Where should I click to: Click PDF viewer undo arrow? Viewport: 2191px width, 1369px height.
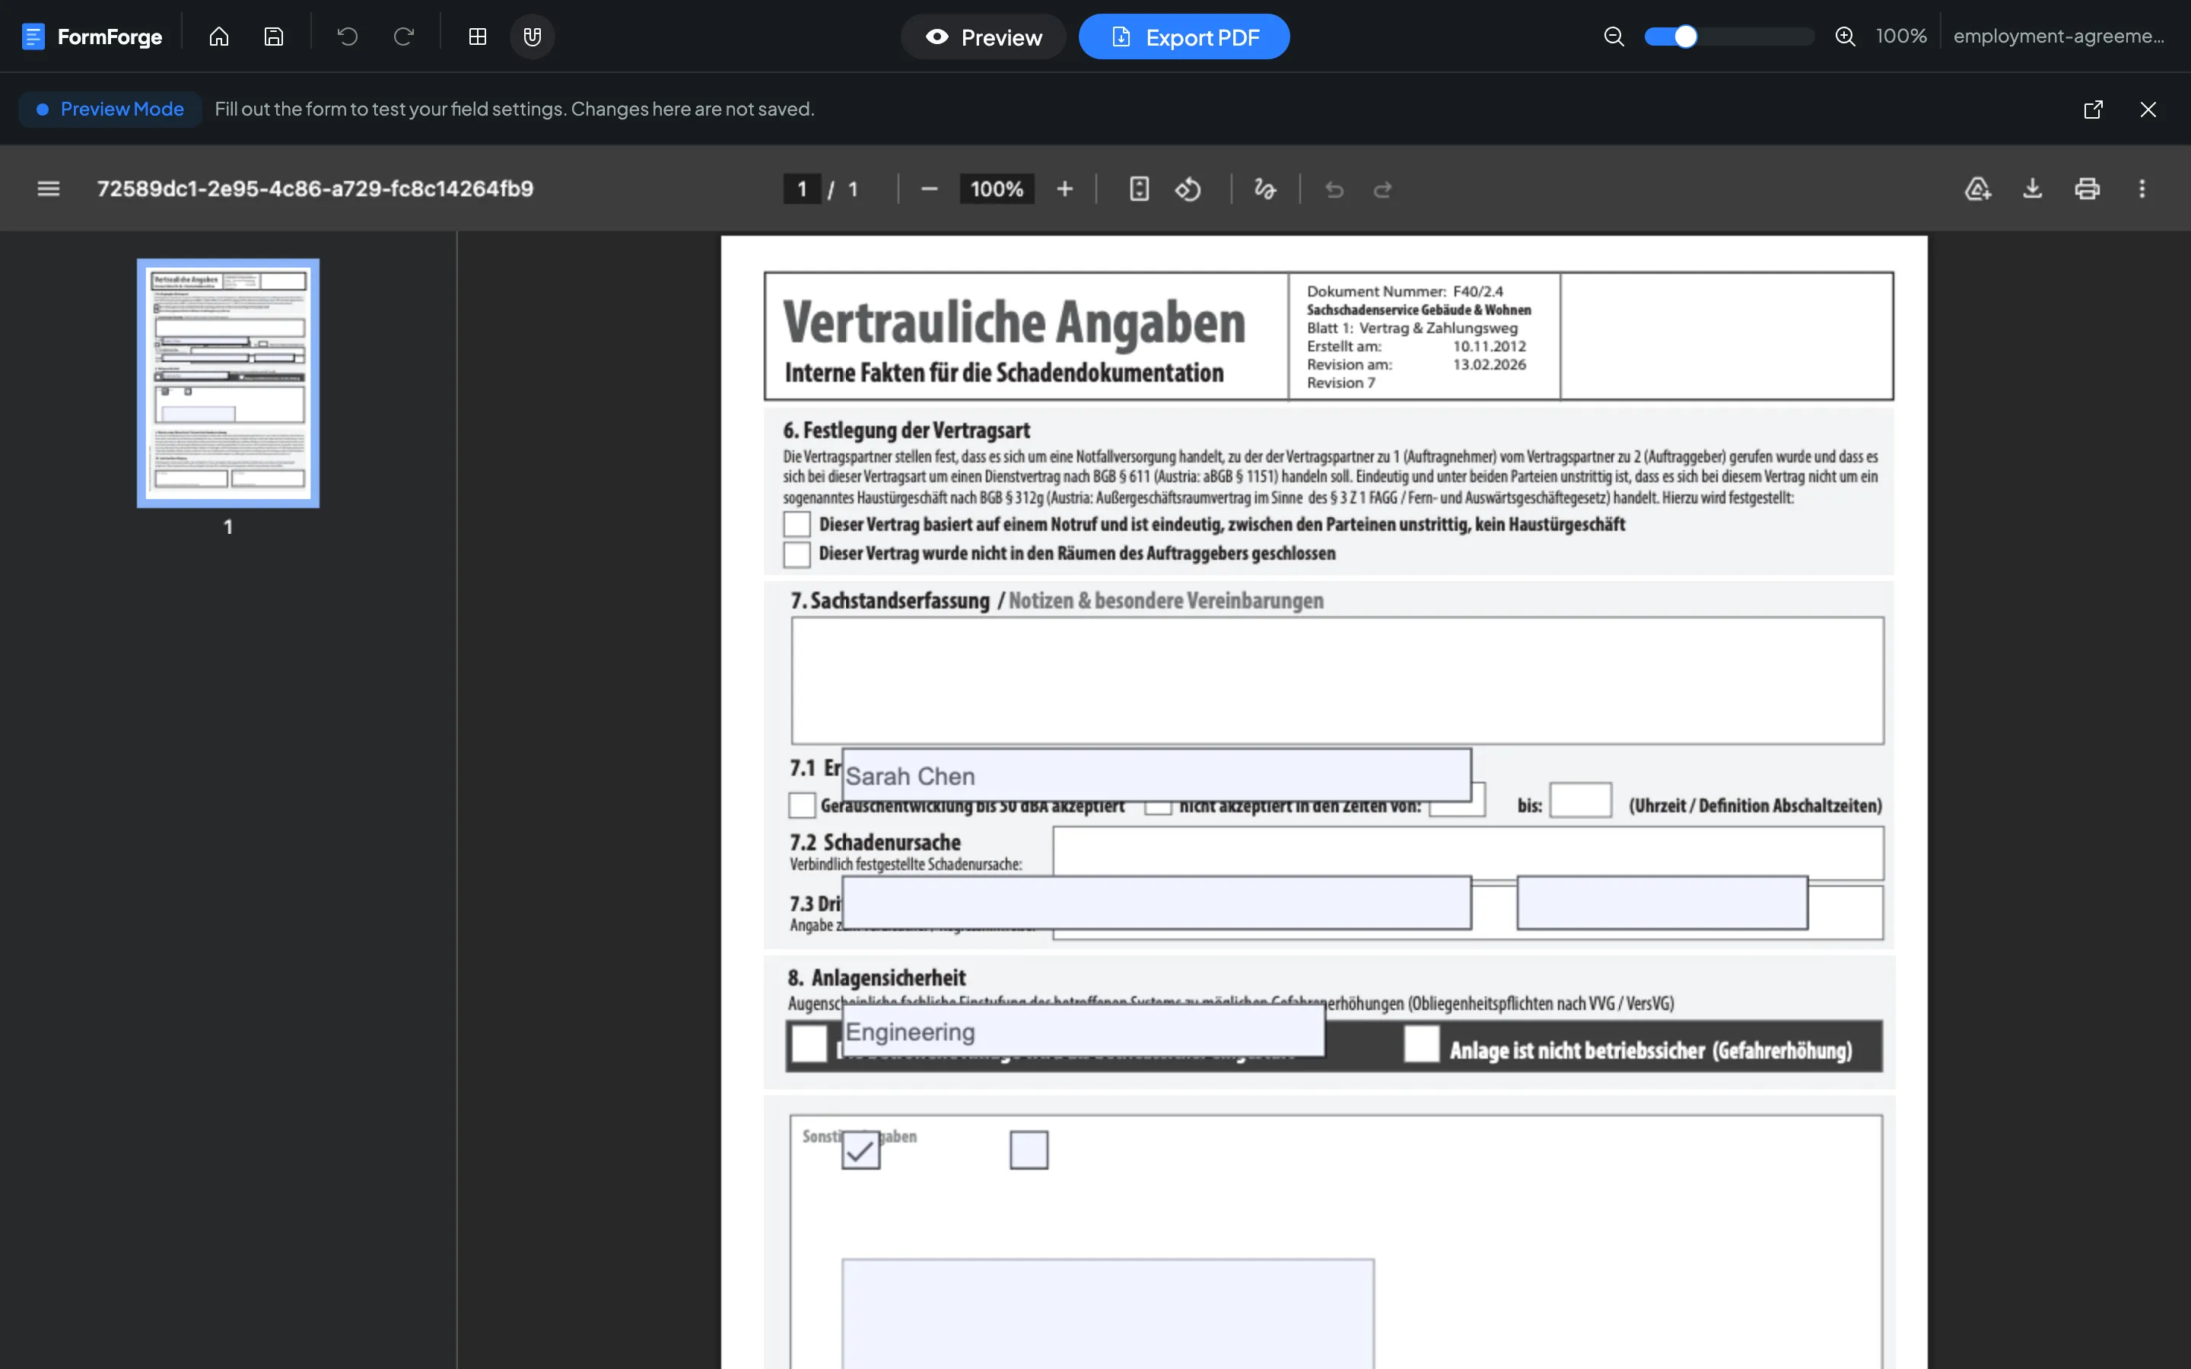click(1334, 189)
